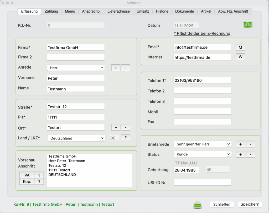This screenshot has width=269, height=213.
Task: Click the Schließen button
Action: tap(222, 204)
